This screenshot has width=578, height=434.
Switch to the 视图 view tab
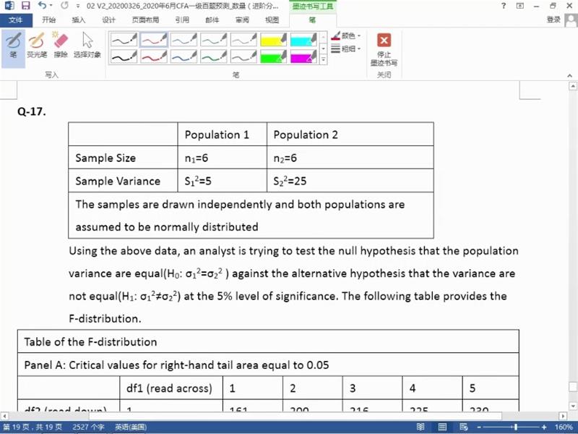pyautogui.click(x=272, y=20)
